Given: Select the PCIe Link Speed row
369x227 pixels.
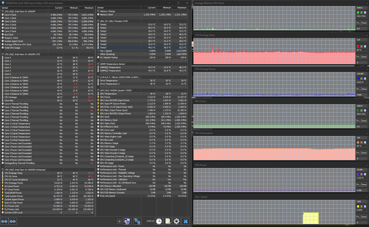Looking at the screenshot, I should tap(142, 196).
